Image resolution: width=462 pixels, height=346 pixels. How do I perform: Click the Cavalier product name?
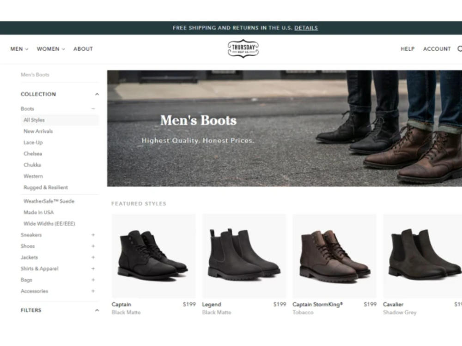click(393, 304)
